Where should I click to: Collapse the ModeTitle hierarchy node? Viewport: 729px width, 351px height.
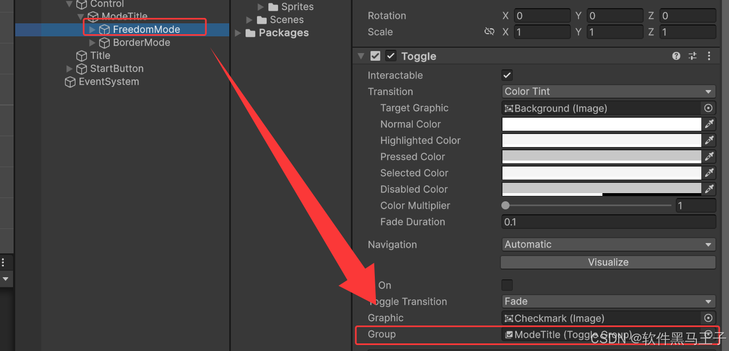click(x=80, y=17)
